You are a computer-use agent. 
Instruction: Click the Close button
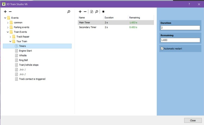(x=193, y=120)
